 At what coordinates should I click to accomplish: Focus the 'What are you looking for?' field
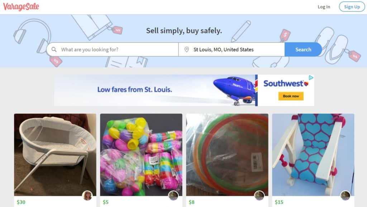(x=113, y=49)
